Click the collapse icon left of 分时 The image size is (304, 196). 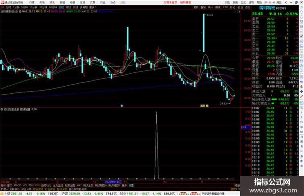(x=2, y=7)
